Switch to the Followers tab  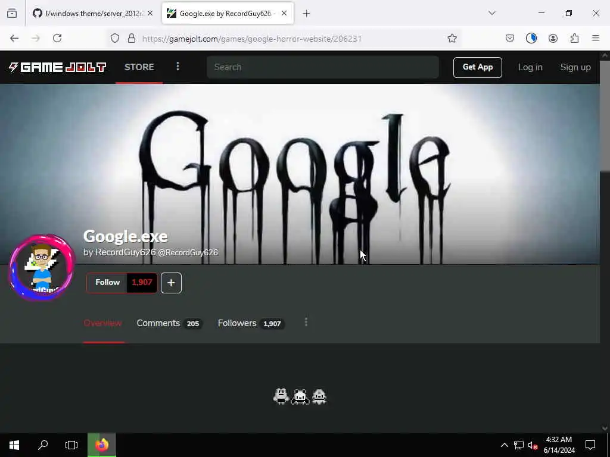(x=251, y=323)
